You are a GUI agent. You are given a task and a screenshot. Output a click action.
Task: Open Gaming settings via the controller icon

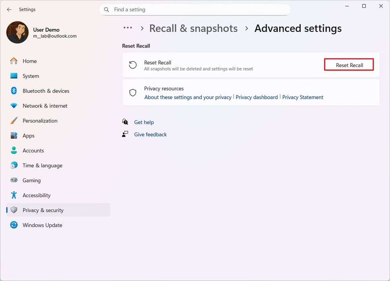coord(13,180)
